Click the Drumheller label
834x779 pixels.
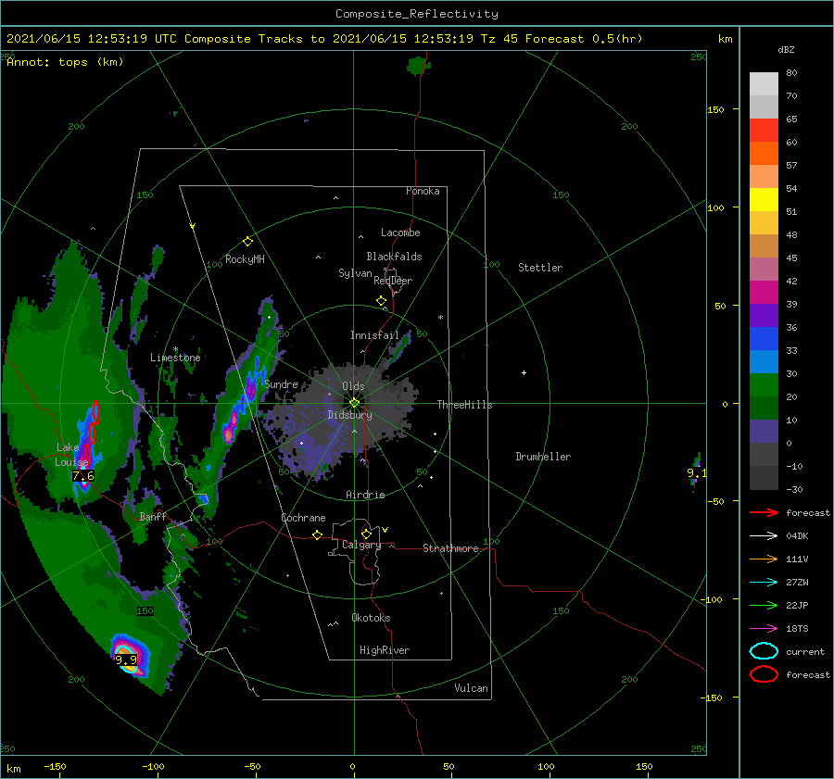(x=543, y=457)
